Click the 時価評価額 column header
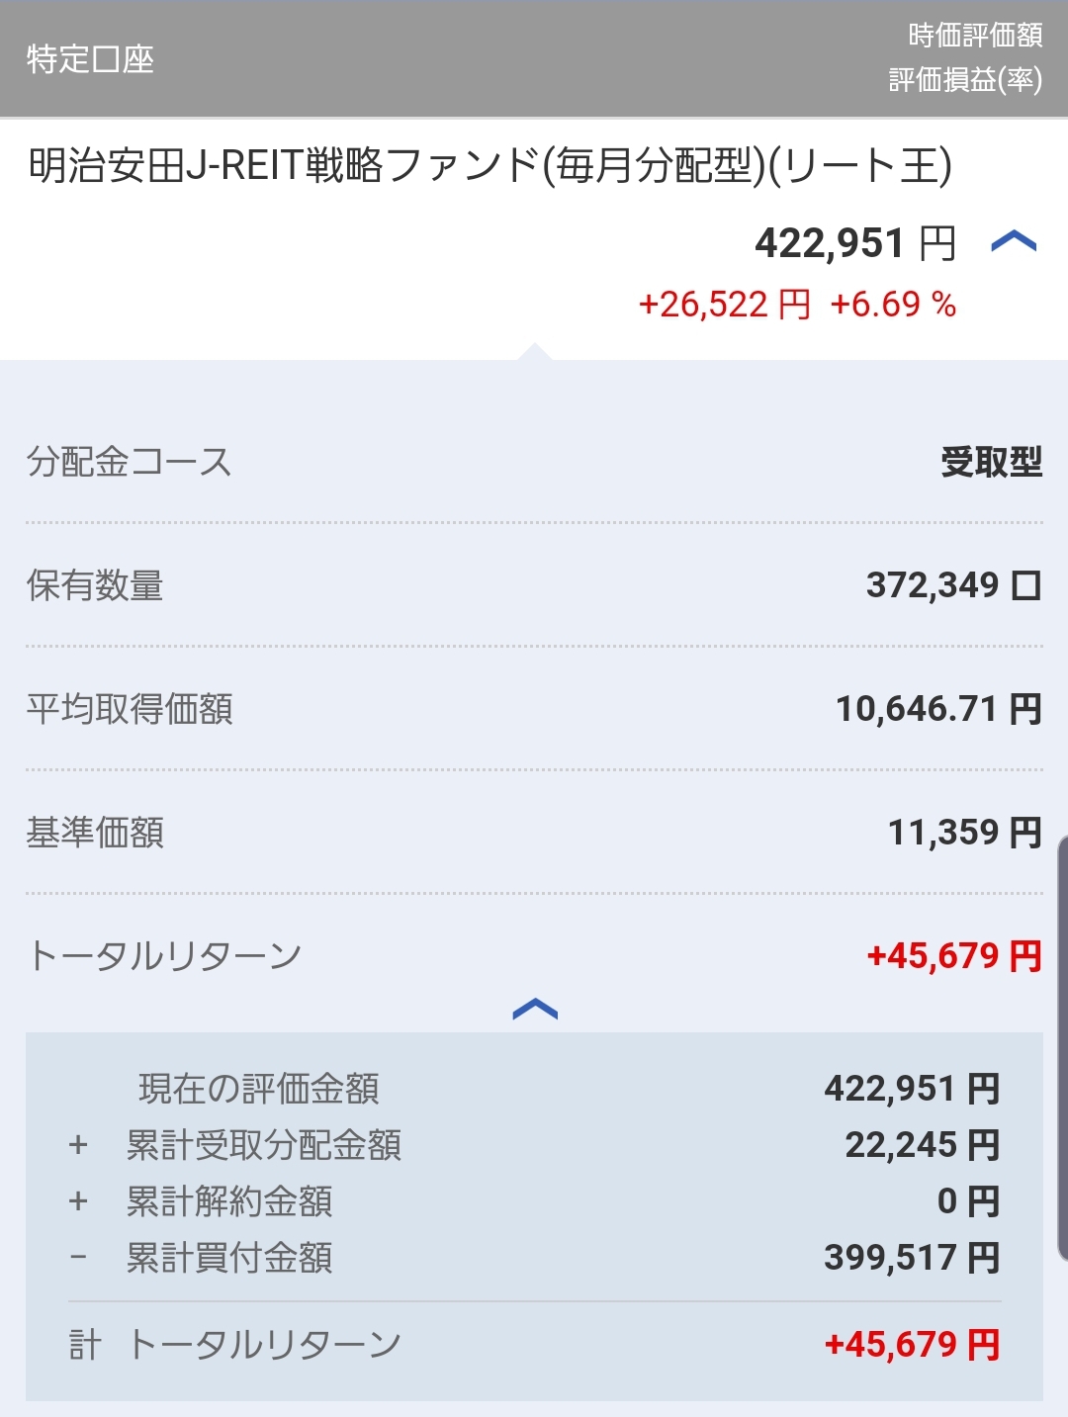The width and height of the screenshot is (1068, 1417). pyautogui.click(x=975, y=36)
